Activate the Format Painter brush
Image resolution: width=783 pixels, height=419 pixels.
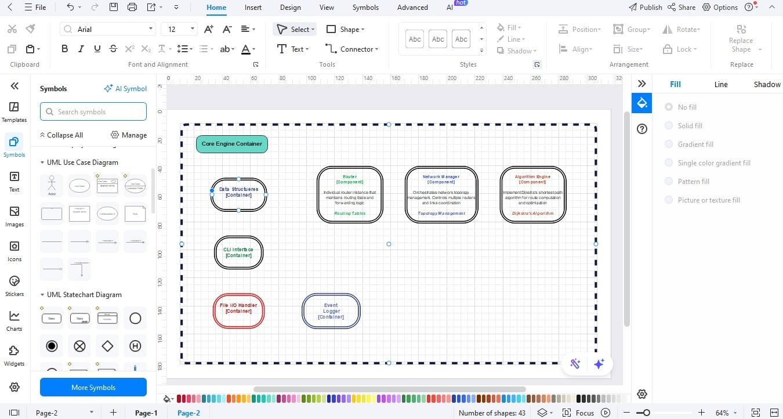(x=30, y=29)
